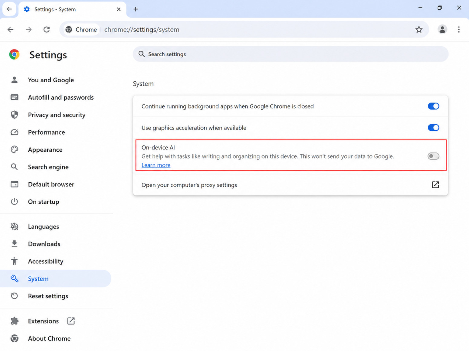Open Autofill and passwords section
Viewport: 469px width, 351px height.
[61, 97]
